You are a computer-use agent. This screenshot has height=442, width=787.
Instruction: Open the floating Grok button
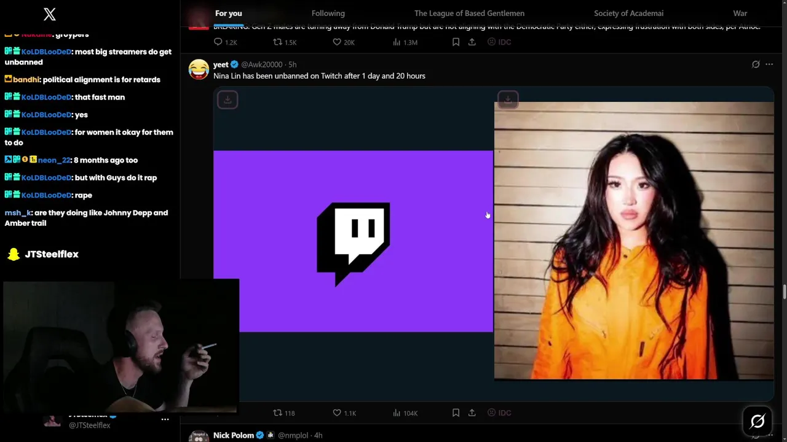(757, 421)
